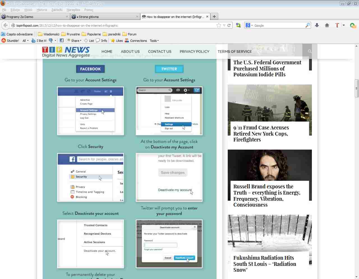
Task: Reload the page with the refresh icon
Action: (229, 25)
